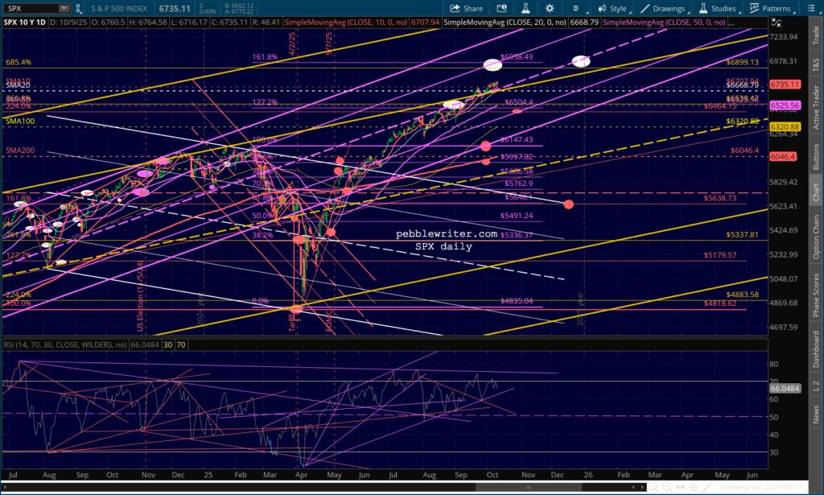This screenshot has width=824, height=495.
Task: Click the Share button in chart toolbar
Action: point(466,8)
